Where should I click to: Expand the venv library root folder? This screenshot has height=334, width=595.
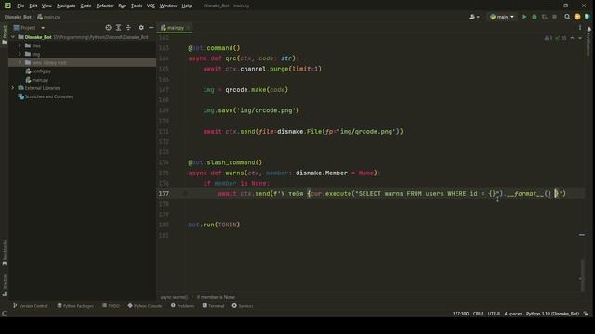click(20, 62)
